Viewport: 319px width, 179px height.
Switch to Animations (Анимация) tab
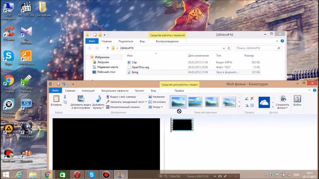[x=88, y=90]
